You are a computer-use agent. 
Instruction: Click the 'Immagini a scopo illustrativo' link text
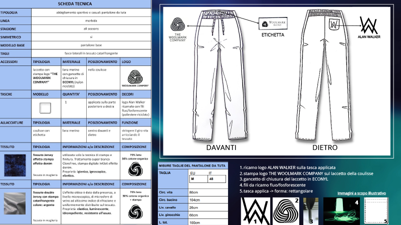tap(361, 193)
